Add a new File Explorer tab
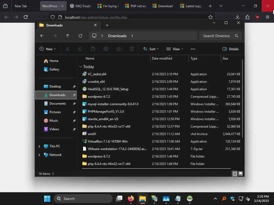Viewport: 274px width, 205px height. (x=107, y=25)
